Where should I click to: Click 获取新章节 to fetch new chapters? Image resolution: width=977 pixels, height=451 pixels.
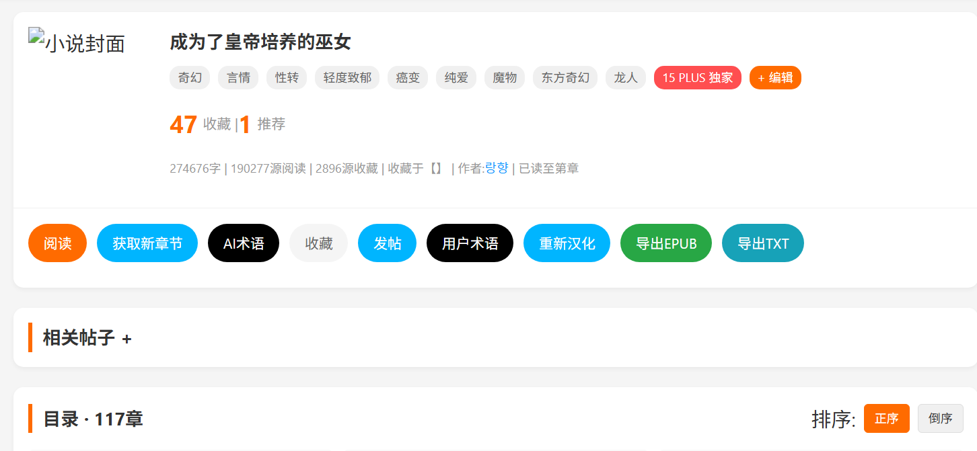tap(147, 243)
